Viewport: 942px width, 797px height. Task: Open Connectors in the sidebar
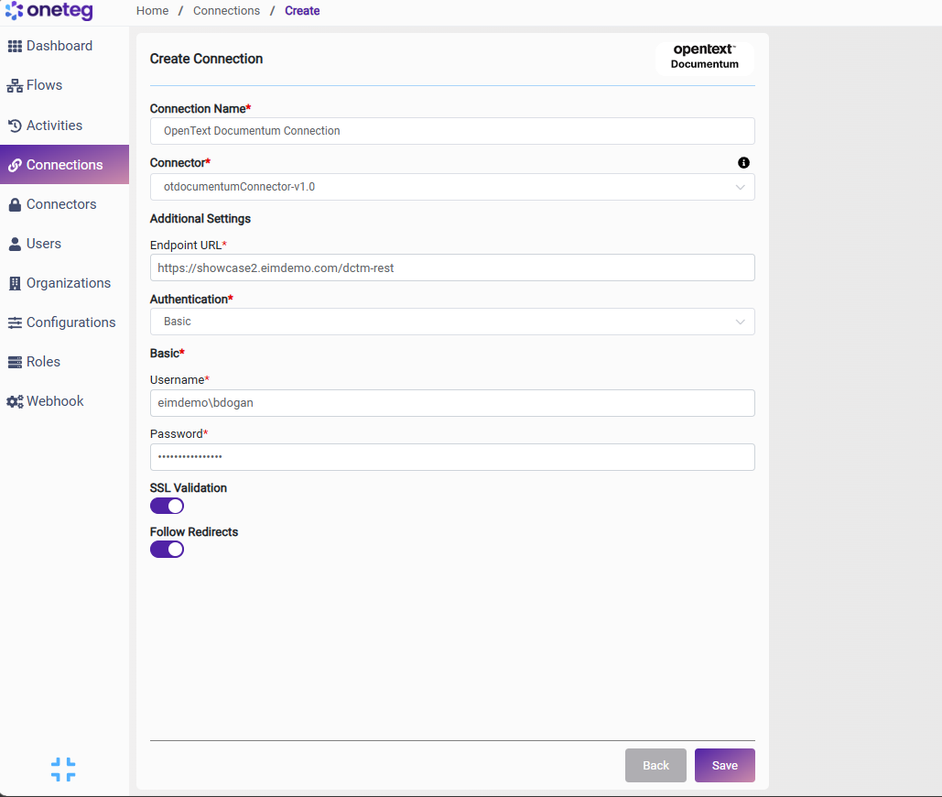[64, 204]
